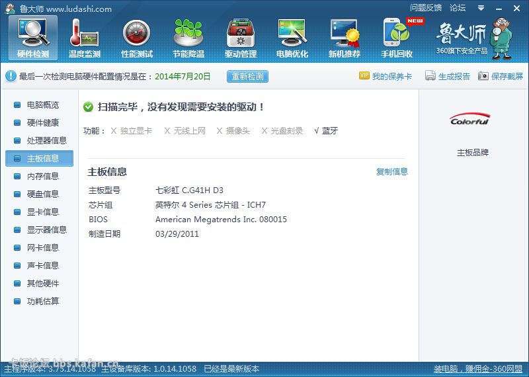
Task: Launch the 性能测试 performance benchmark
Action: [137, 38]
